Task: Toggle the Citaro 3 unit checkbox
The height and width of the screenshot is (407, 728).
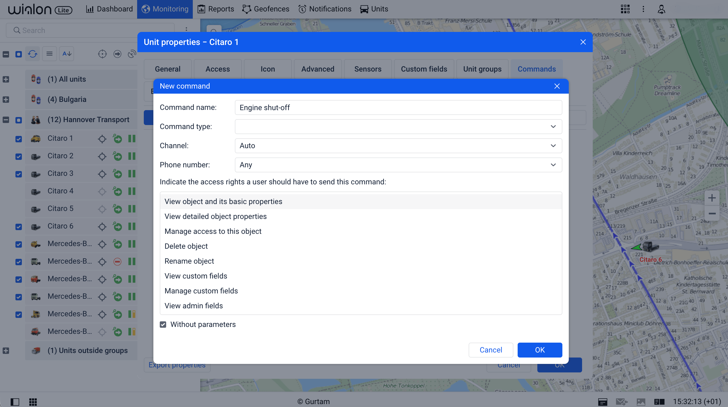Action: pyautogui.click(x=19, y=174)
